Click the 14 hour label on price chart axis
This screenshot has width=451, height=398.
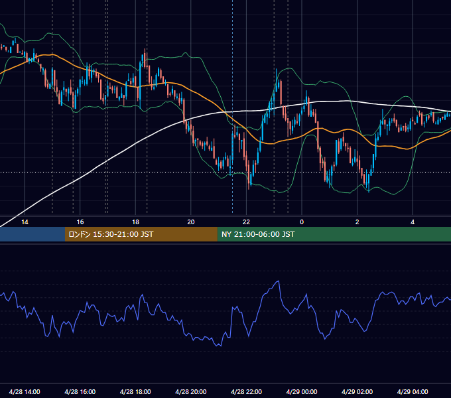pos(25,222)
